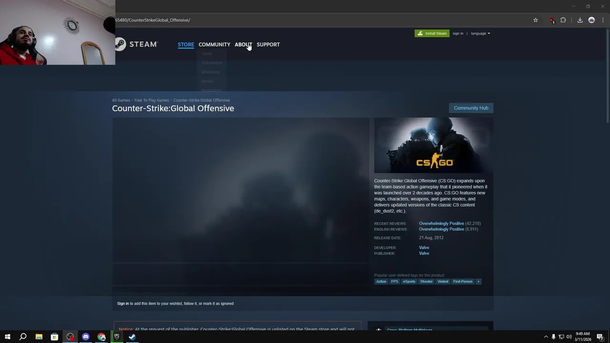Open the SUPPORT page

268,44
